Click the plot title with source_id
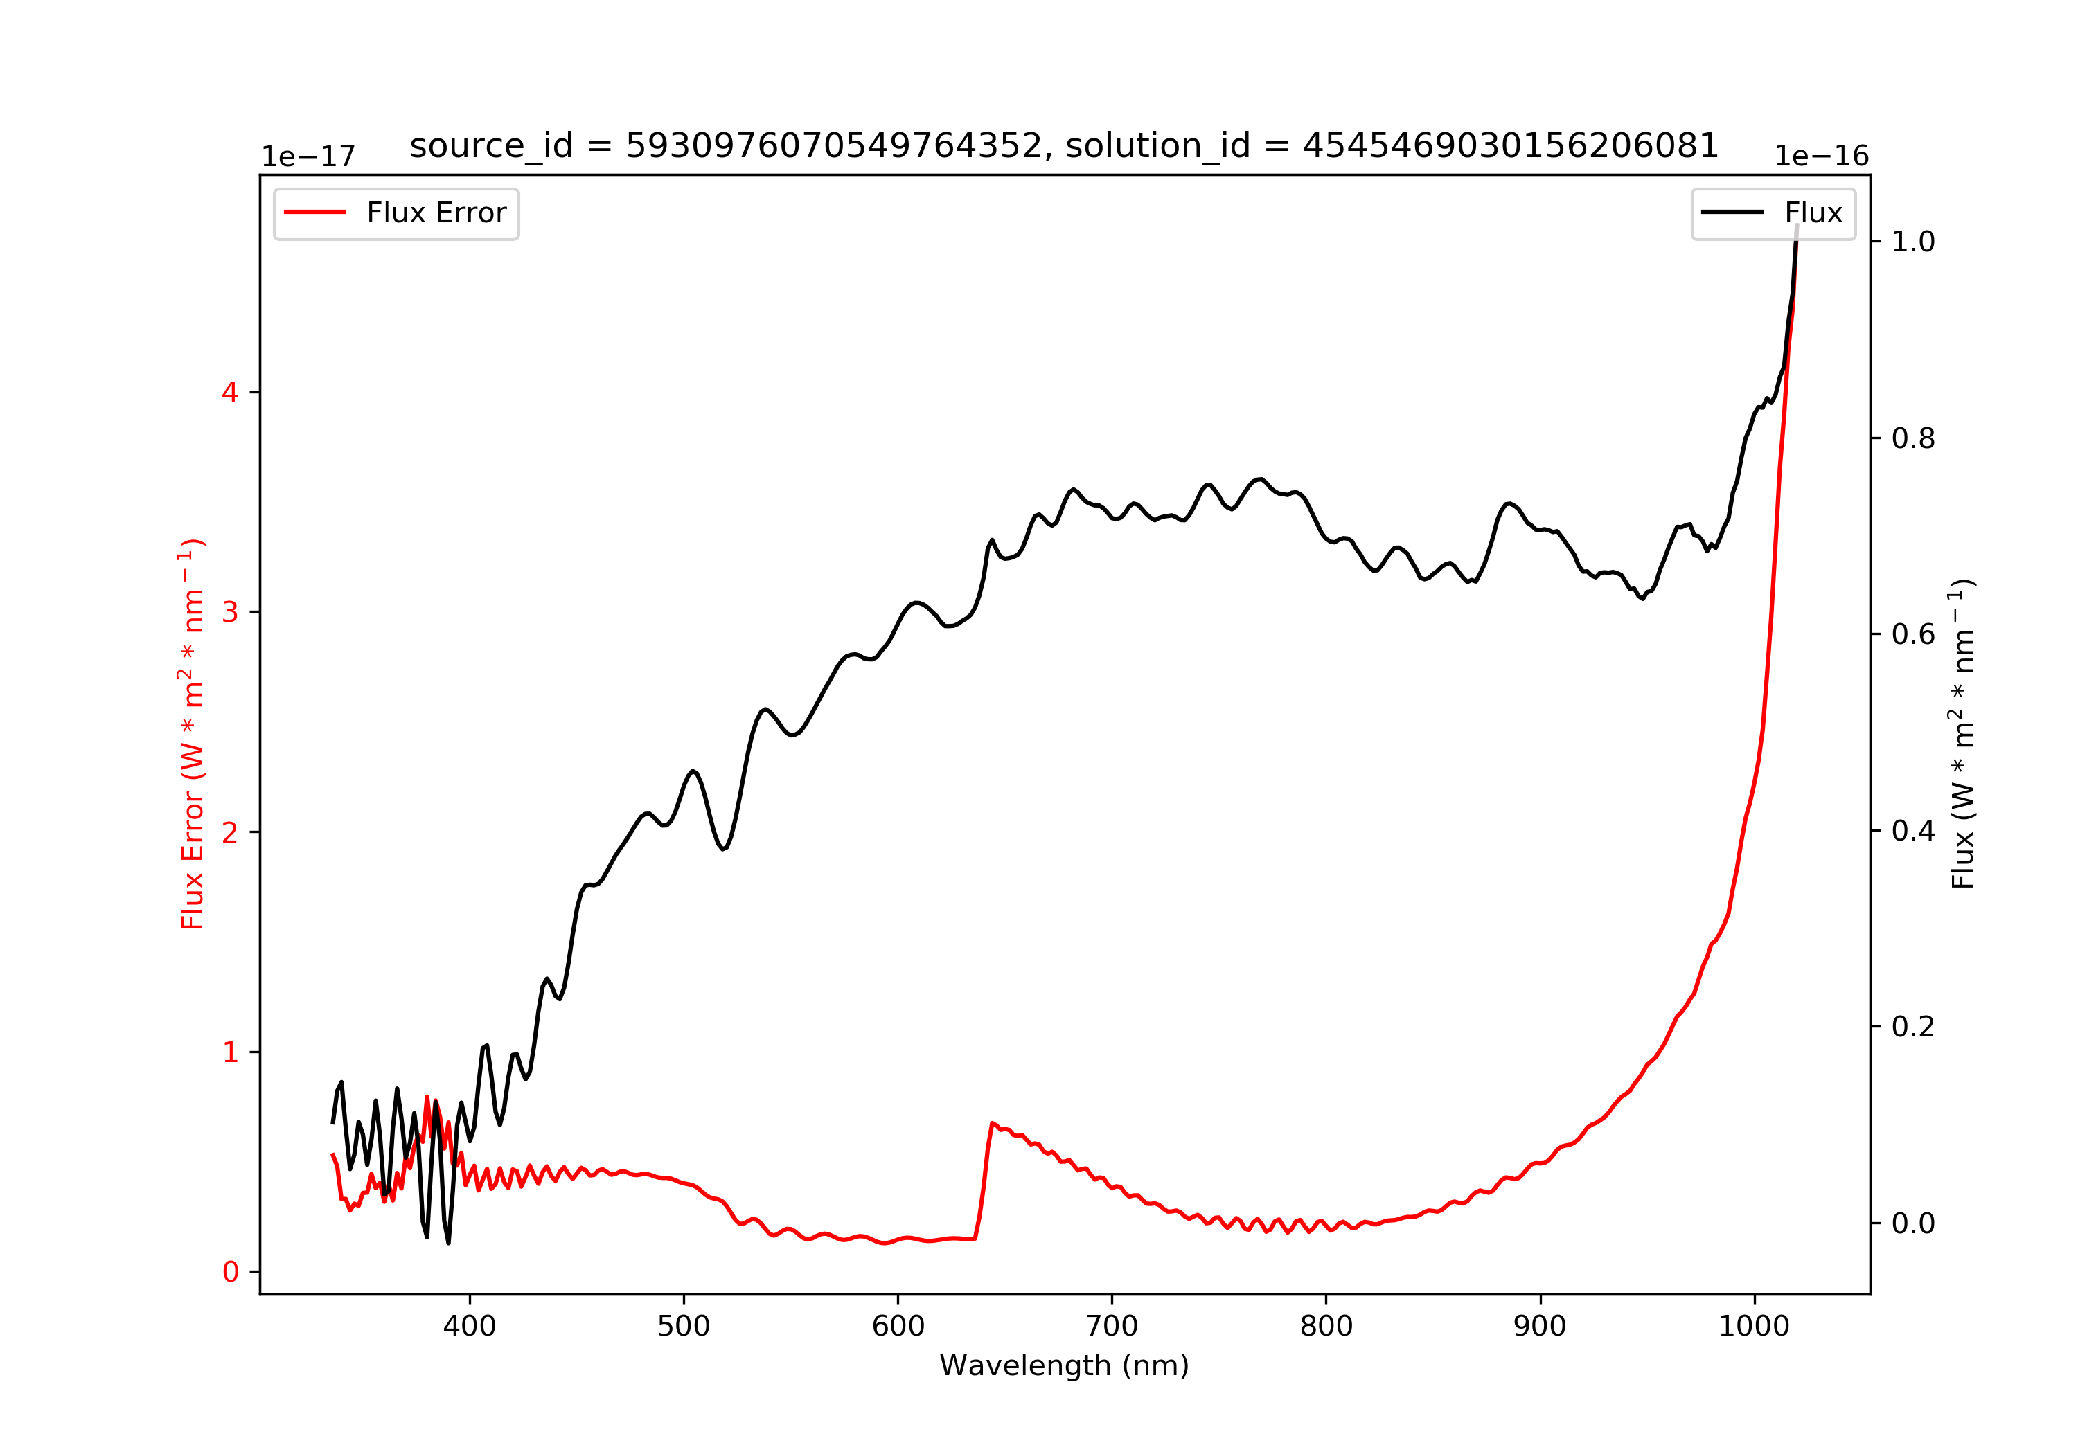Screen dimensions: 2078x1454 1065,145
